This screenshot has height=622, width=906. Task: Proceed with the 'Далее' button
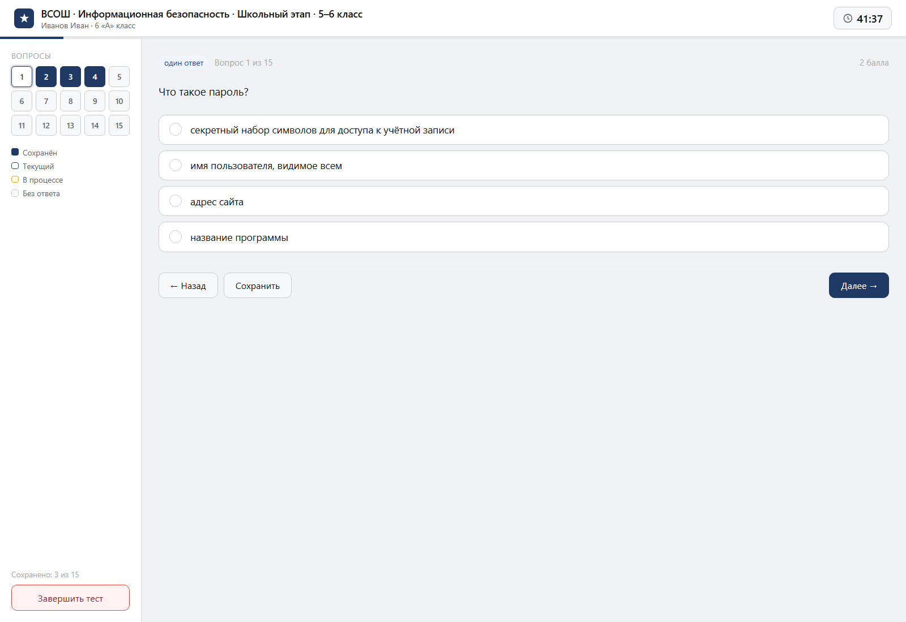(859, 286)
